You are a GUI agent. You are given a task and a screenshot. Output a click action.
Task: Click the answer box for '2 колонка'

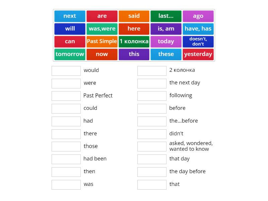tap(152, 71)
